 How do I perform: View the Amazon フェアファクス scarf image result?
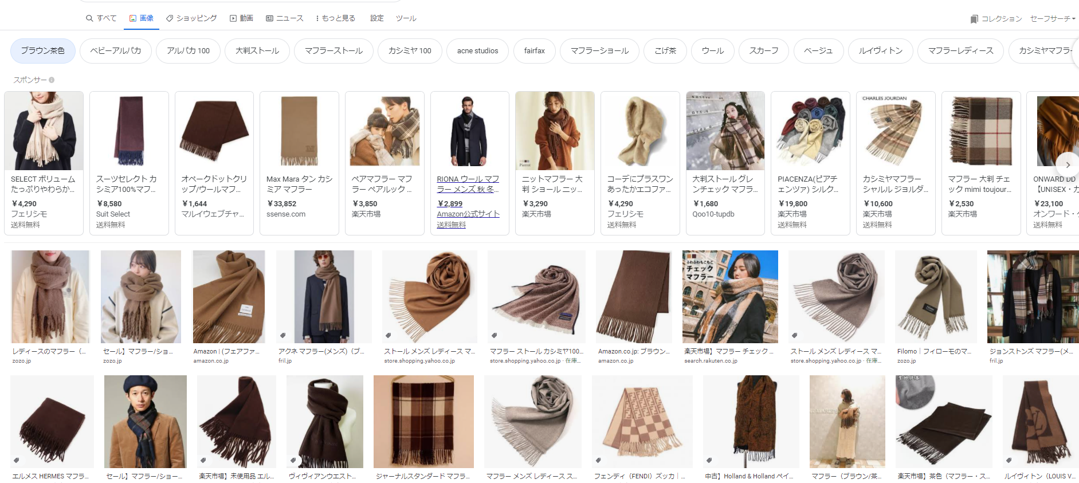229,297
